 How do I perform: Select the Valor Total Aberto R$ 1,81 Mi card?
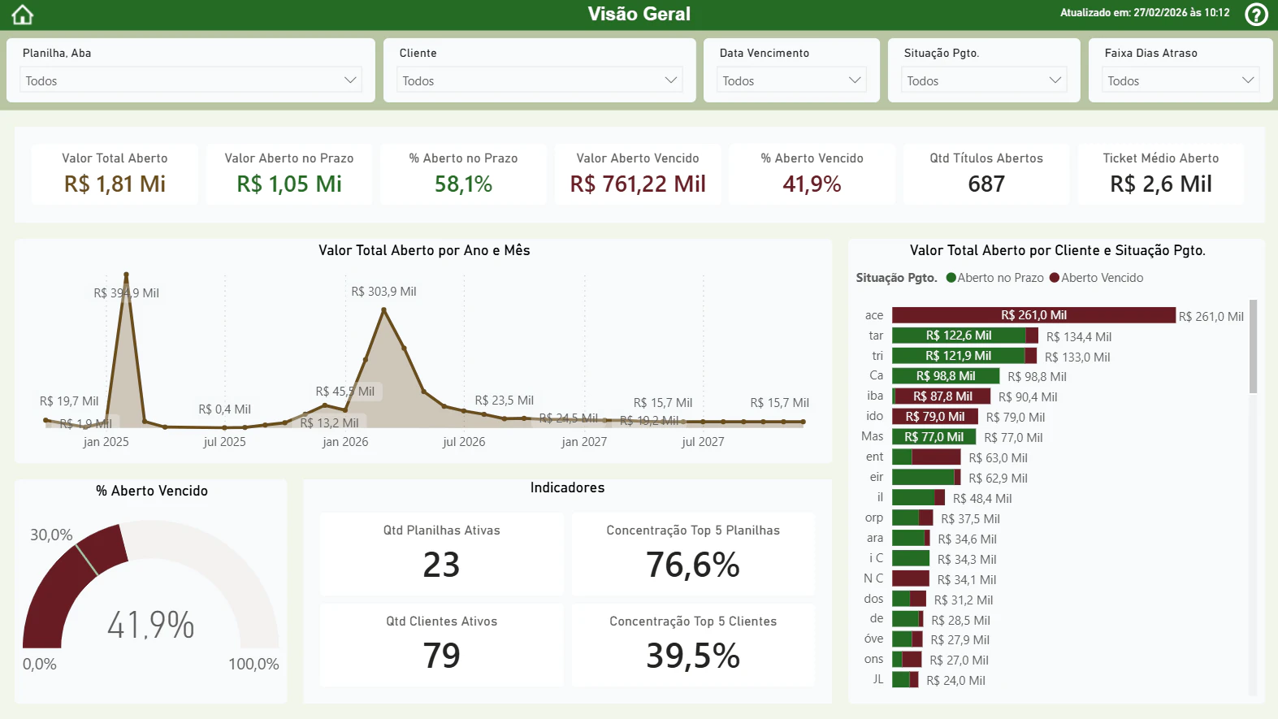[x=115, y=173]
